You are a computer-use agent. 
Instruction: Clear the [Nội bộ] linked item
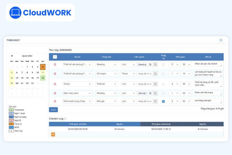(x=150, y=93)
